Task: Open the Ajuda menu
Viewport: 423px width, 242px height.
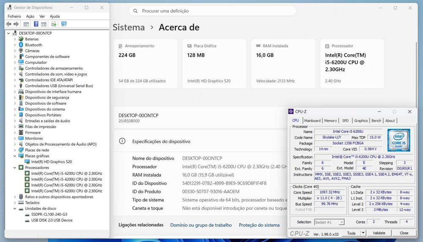Action: [x=55, y=16]
